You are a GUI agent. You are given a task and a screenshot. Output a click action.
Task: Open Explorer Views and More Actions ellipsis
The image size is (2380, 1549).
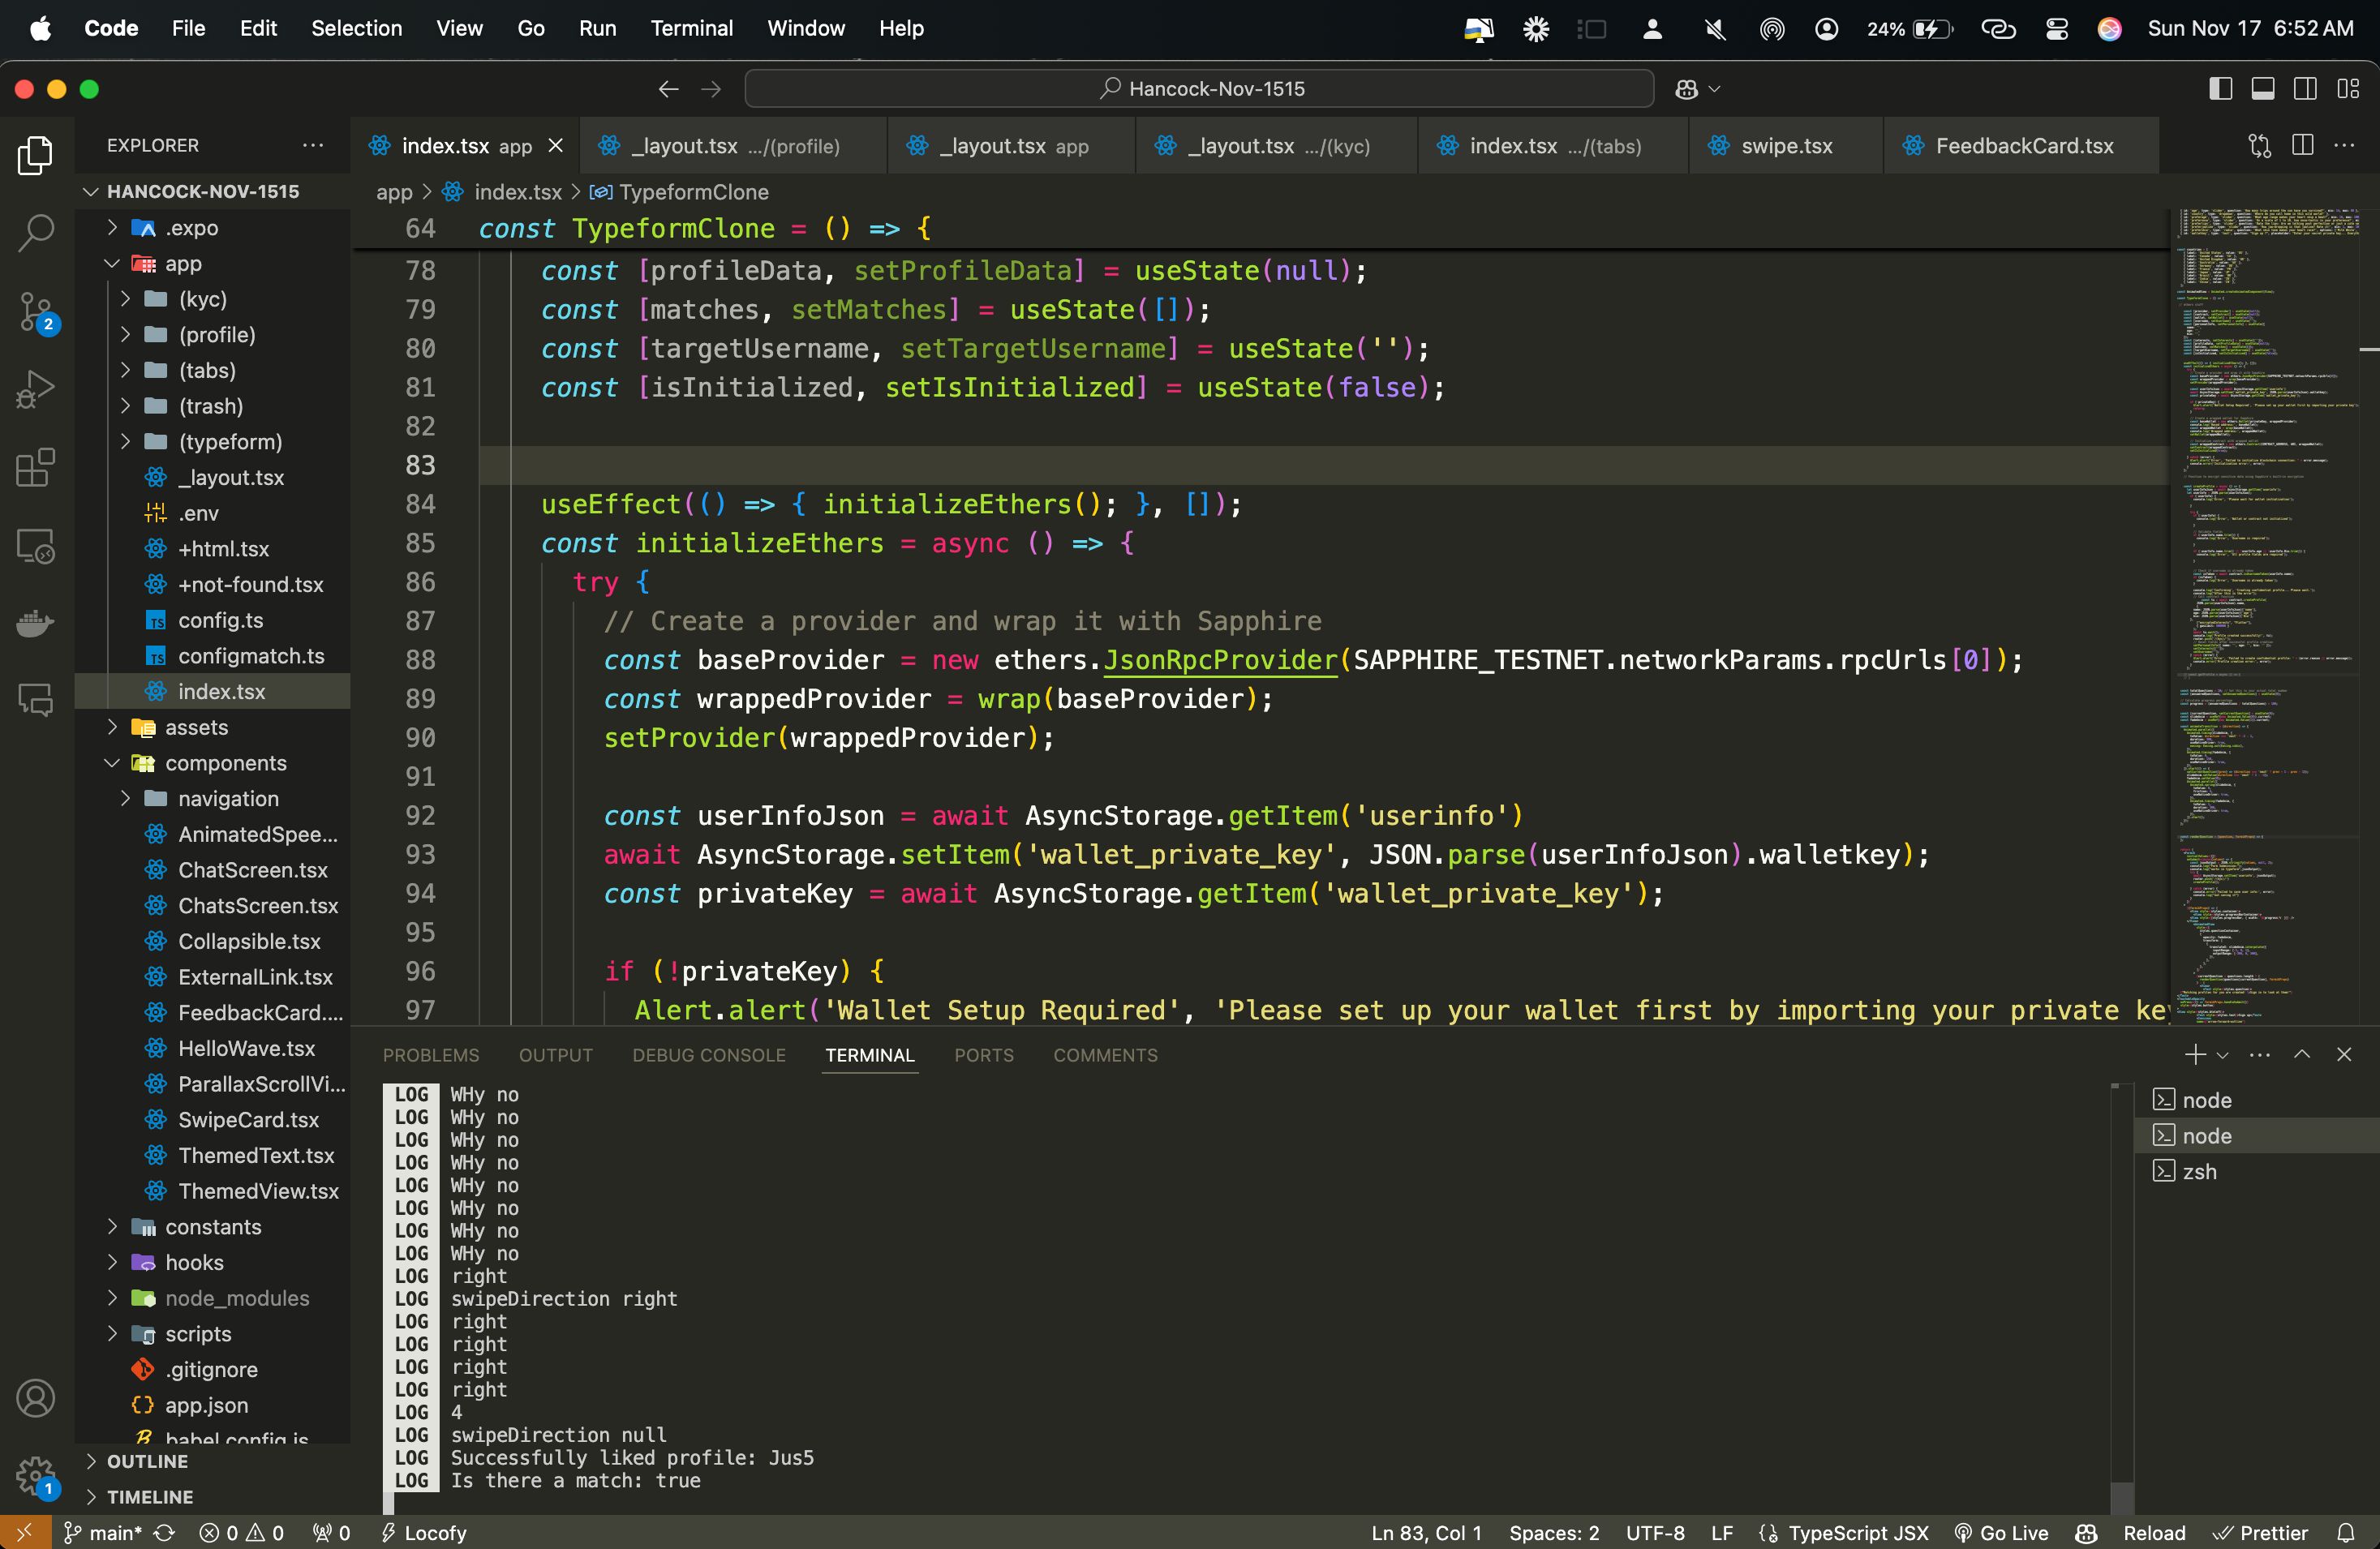click(x=313, y=145)
